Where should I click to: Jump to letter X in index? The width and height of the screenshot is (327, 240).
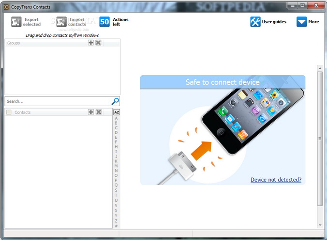click(x=116, y=211)
